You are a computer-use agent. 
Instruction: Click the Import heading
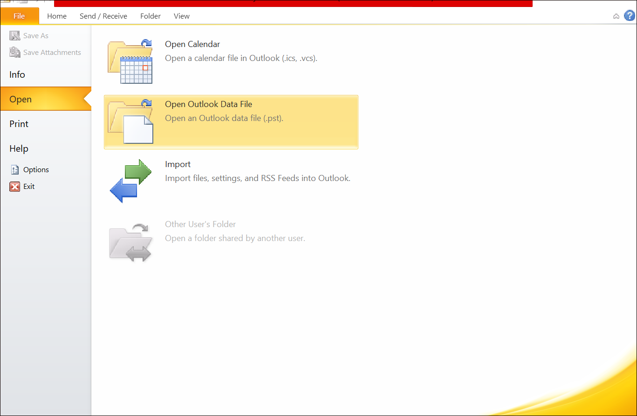pos(178,164)
